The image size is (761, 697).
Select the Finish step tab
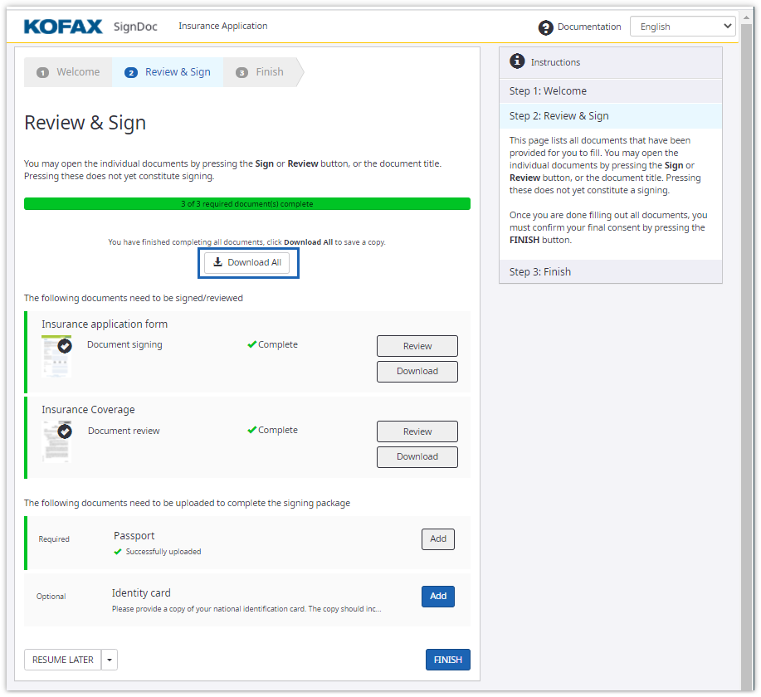tap(261, 72)
